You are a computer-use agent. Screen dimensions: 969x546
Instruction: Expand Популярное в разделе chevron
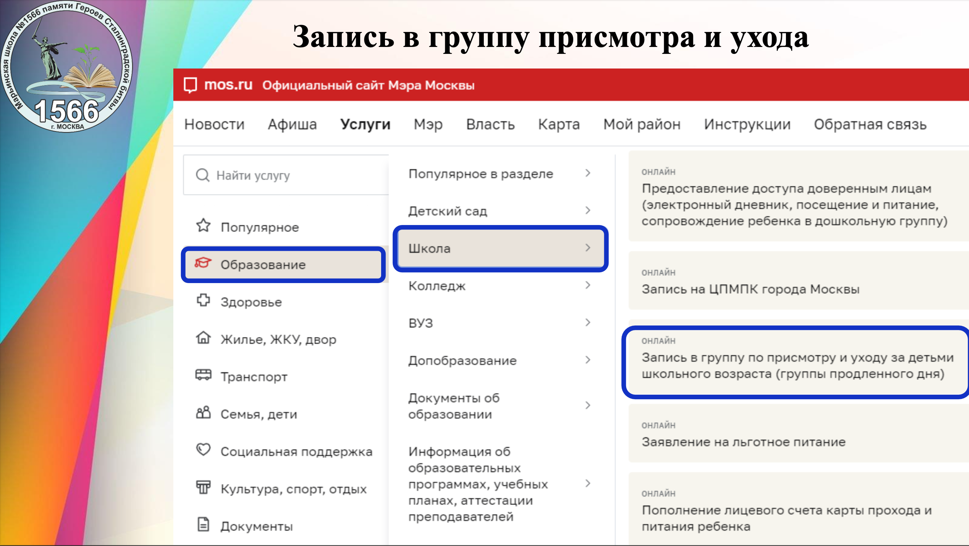coord(588,173)
